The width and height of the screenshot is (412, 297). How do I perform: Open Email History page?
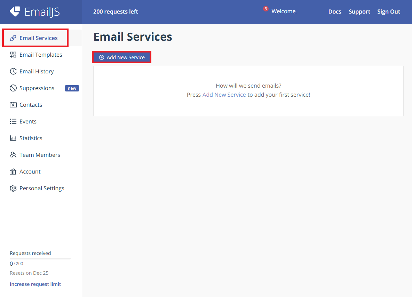point(37,71)
